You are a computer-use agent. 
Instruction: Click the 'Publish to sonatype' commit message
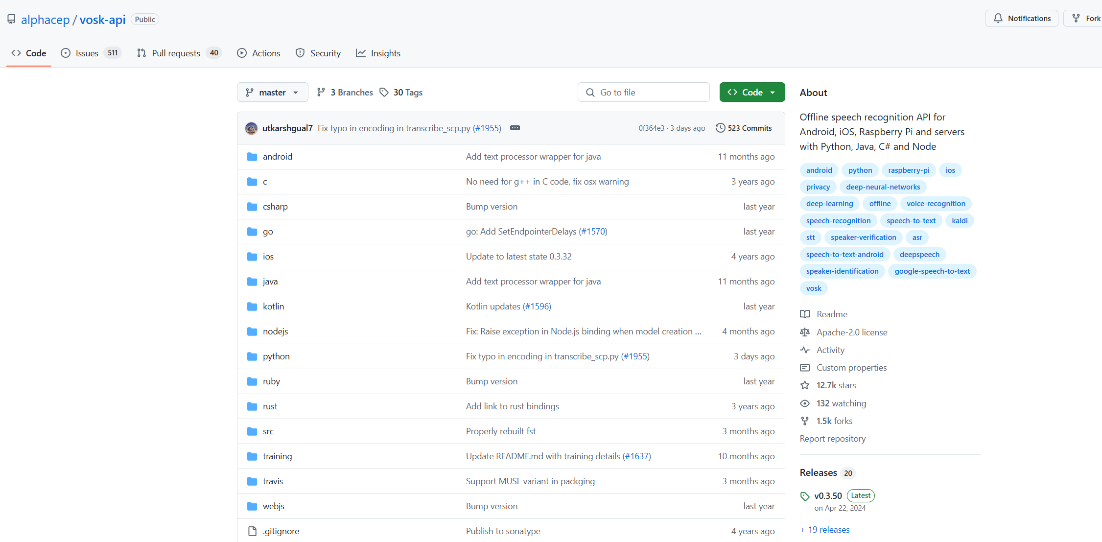[503, 531]
